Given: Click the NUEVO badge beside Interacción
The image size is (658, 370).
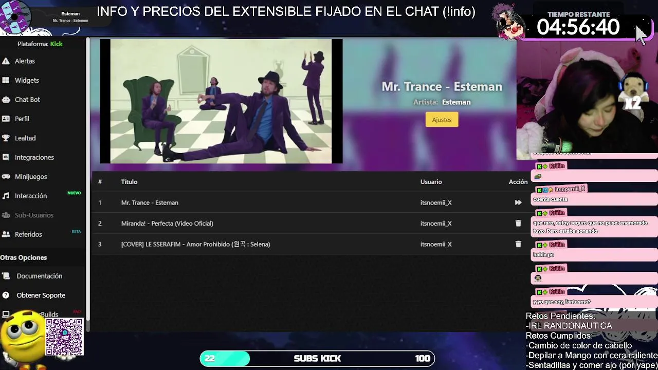Looking at the screenshot, I should 74,193.
